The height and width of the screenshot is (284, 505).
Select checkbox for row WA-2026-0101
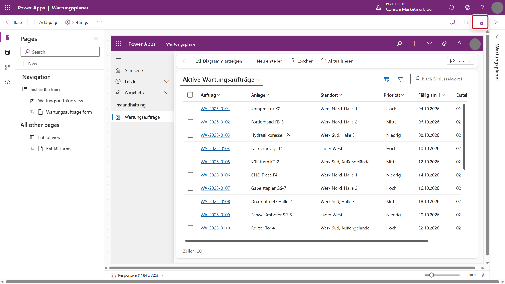190,109
